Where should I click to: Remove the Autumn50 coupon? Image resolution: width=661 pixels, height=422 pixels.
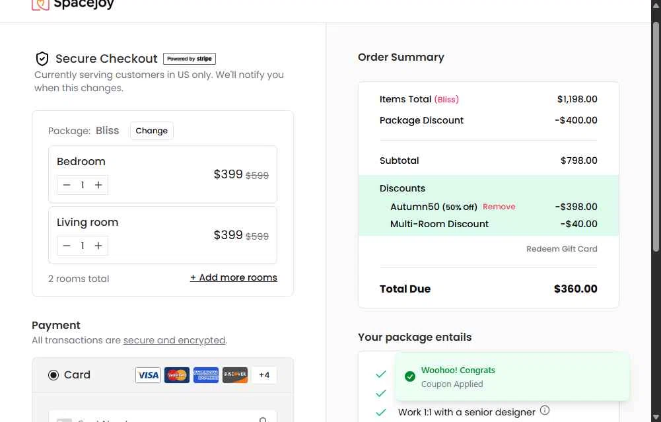[499, 207]
